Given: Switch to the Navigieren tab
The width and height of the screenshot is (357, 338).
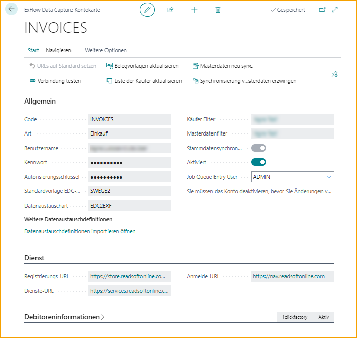Looking at the screenshot, I should [x=58, y=50].
